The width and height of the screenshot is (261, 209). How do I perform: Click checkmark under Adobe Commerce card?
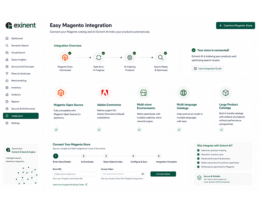99,130
